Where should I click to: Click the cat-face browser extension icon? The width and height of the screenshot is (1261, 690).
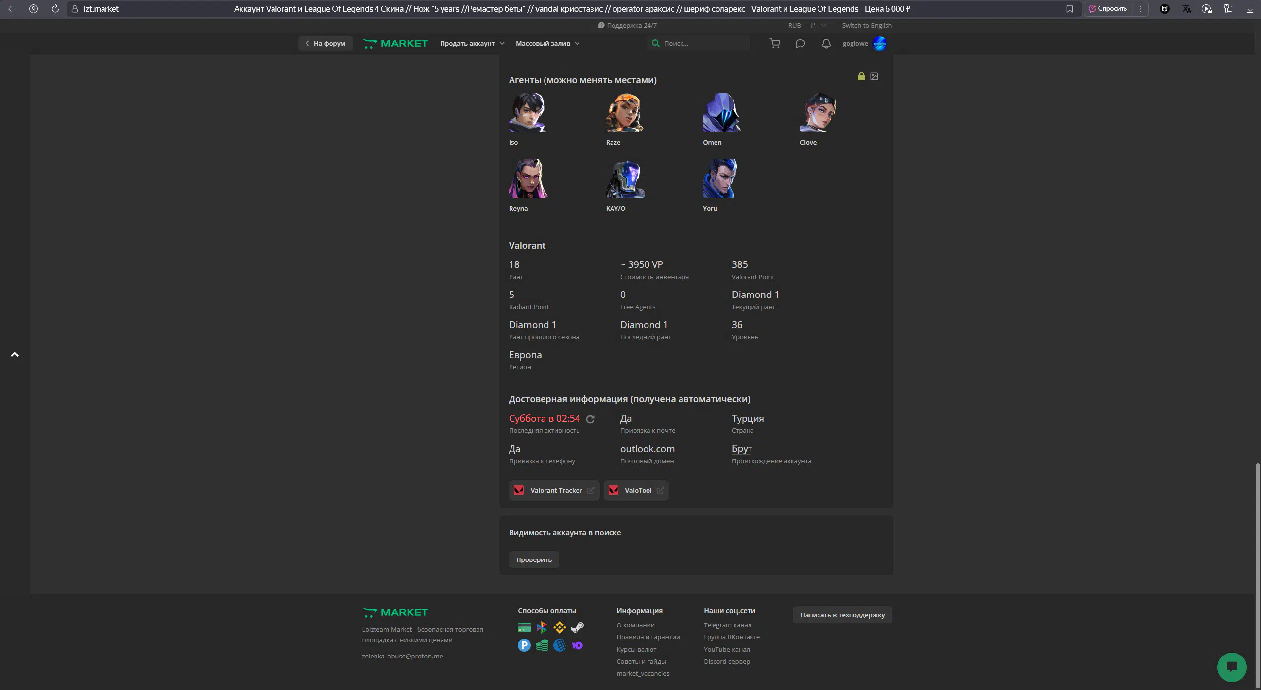coord(1165,9)
